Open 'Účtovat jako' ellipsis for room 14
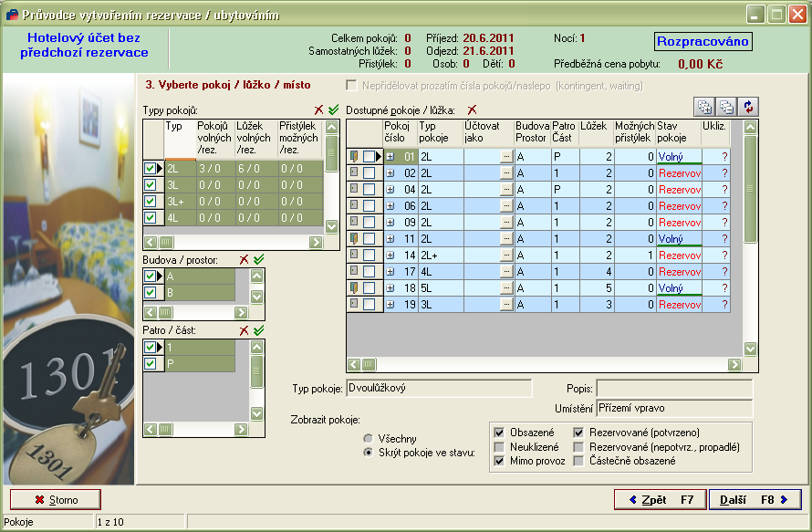The width and height of the screenshot is (812, 532). click(506, 256)
